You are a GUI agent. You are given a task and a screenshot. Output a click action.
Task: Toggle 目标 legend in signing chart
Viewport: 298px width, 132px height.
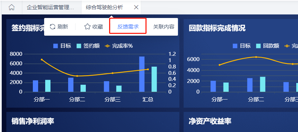tap(62, 46)
